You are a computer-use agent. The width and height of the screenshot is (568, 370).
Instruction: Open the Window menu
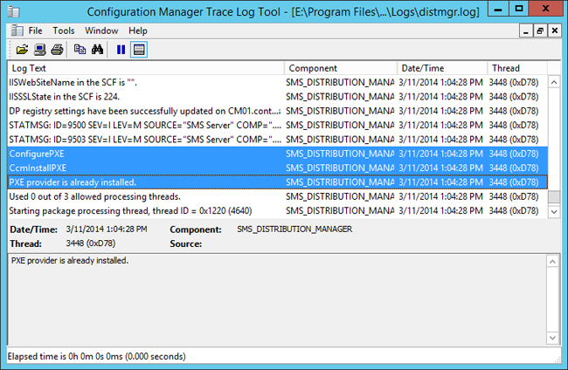101,31
